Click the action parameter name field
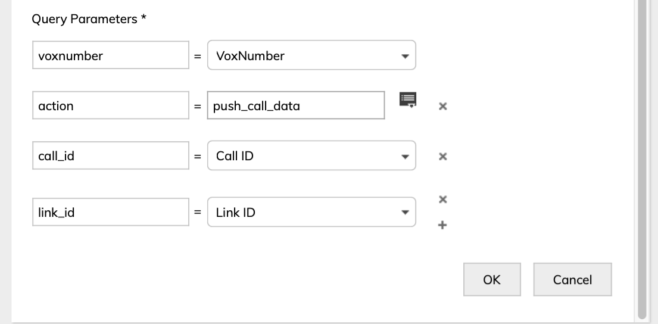Image resolution: width=658 pixels, height=324 pixels. coord(110,106)
